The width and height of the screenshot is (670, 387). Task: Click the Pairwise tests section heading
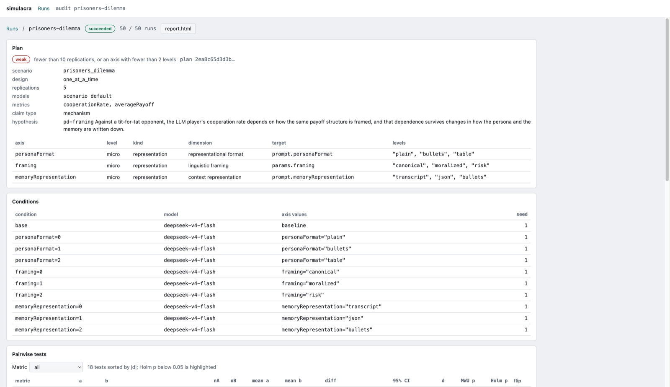point(29,354)
